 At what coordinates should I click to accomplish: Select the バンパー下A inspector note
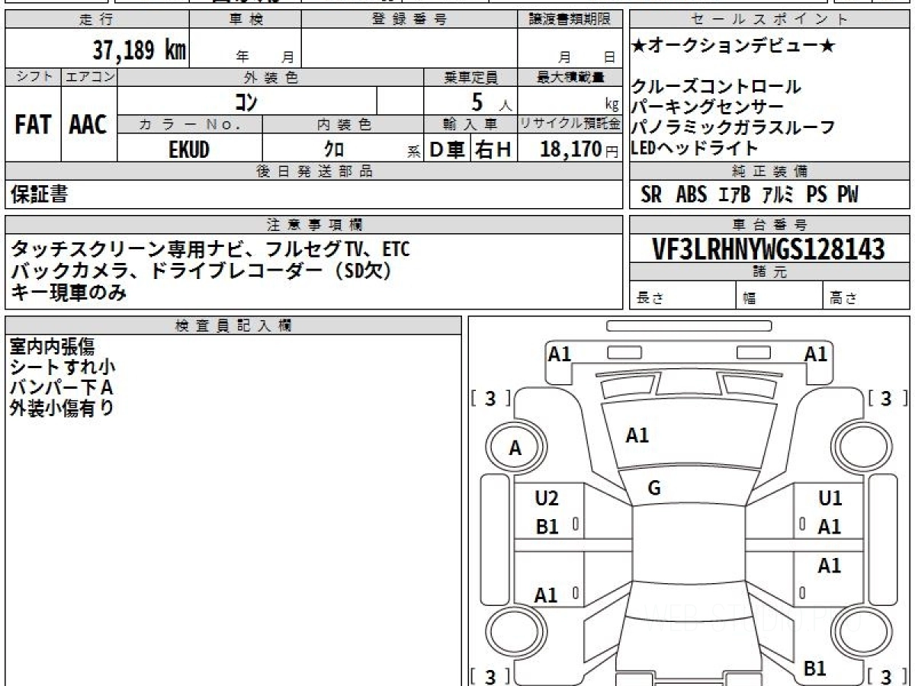click(61, 388)
